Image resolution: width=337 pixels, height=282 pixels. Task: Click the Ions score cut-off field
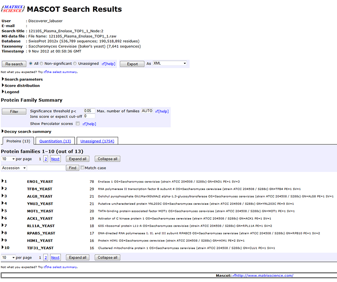point(89,116)
